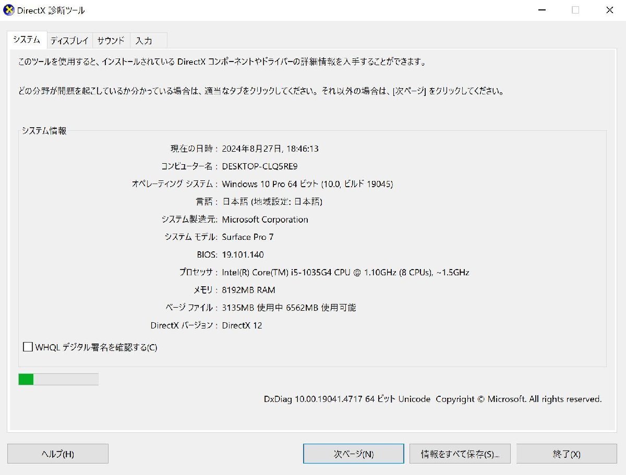Screen dimensions: 626x475
Task: Open the ディスプレイ tab
Action: tap(69, 40)
